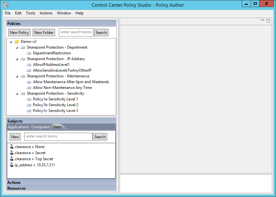Select Allow Maintenance After 6pm and Weekends
This screenshot has height=197, width=276.
[71, 82]
